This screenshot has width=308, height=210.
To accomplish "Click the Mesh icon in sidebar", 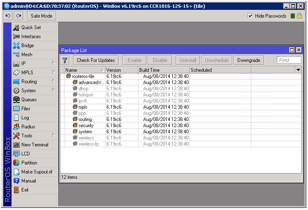I will (16, 55).
